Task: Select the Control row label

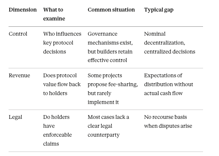Action: (18, 34)
